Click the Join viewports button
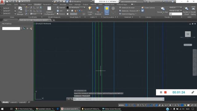 click(60, 11)
